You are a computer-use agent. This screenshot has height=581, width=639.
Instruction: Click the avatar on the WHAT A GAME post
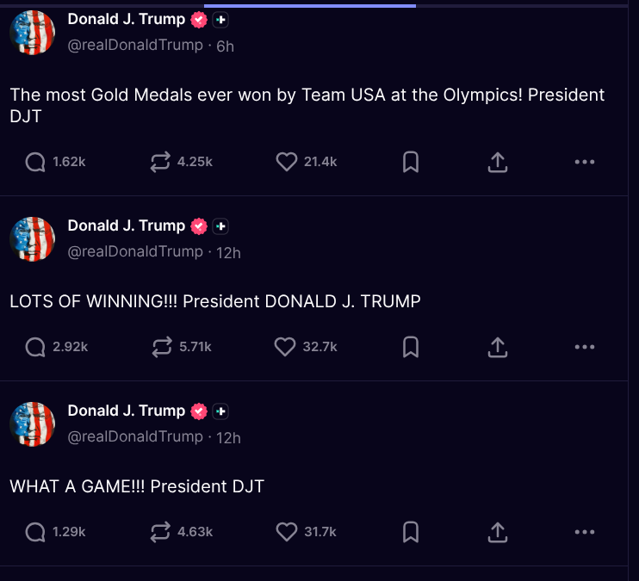tap(33, 424)
